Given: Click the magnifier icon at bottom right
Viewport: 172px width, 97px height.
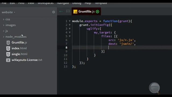Looking at the screenshot, I should [155, 88].
